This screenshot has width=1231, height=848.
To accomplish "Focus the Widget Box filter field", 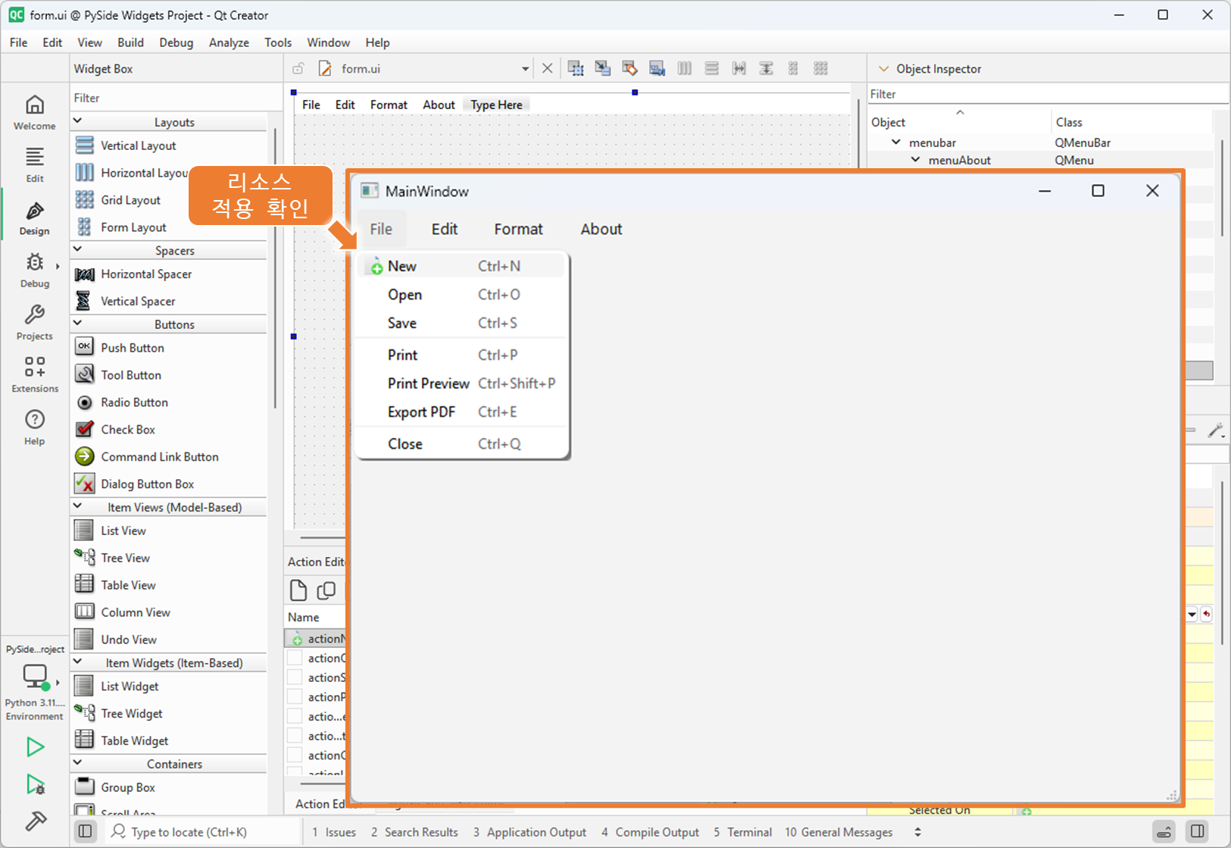I will [x=176, y=98].
